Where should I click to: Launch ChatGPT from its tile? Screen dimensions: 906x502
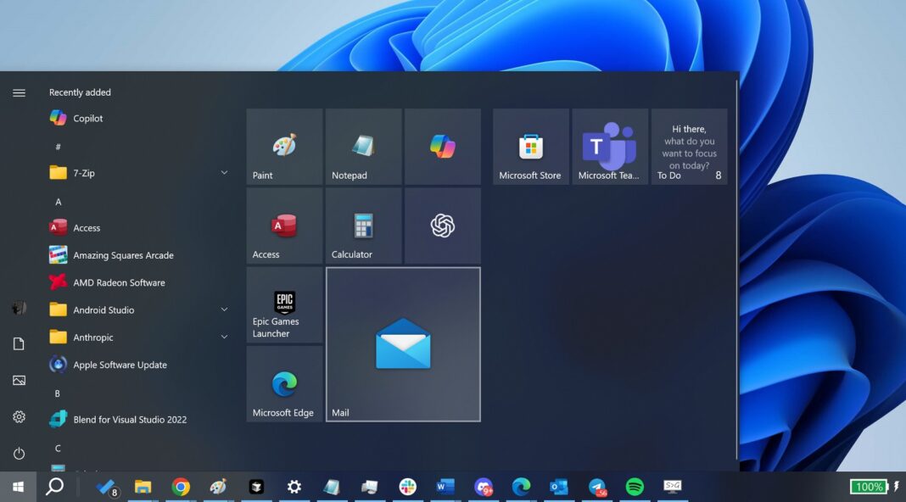point(442,226)
